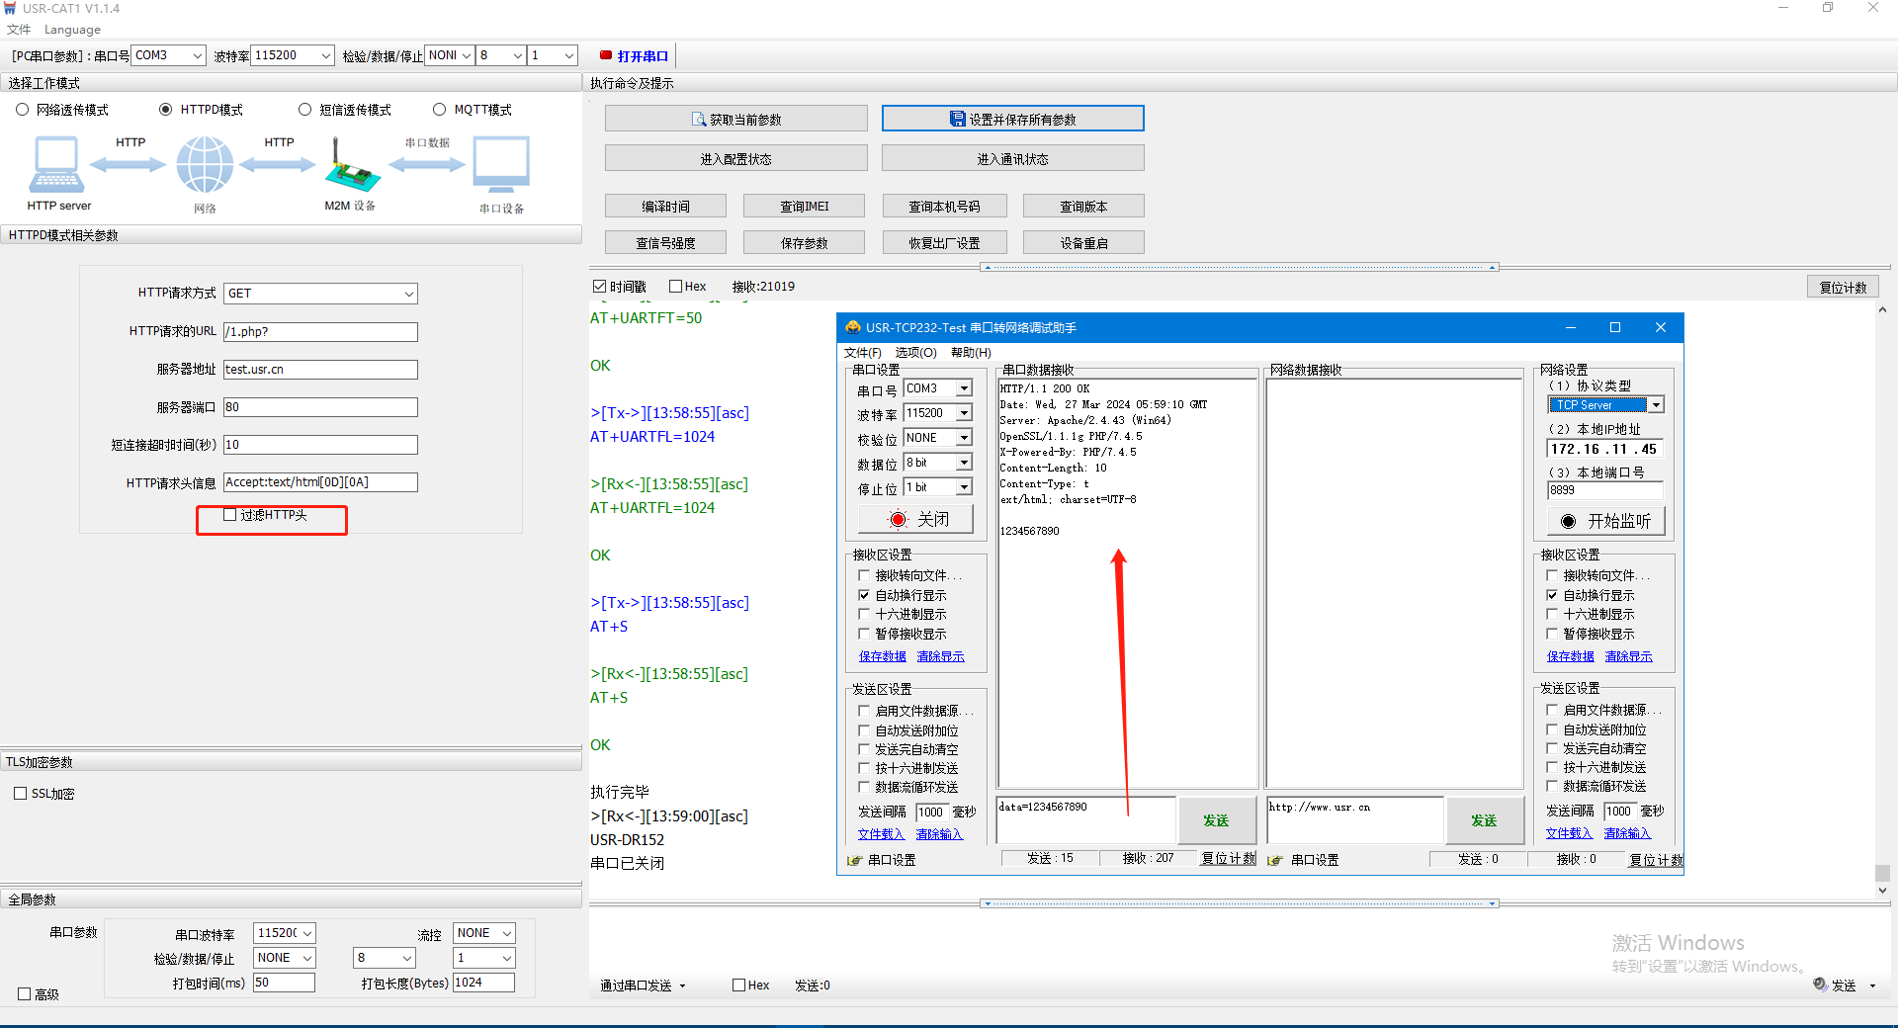Viewport: 1898px width, 1028px height.
Task: Click the save-all-parameters disk icon
Action: coord(957,120)
